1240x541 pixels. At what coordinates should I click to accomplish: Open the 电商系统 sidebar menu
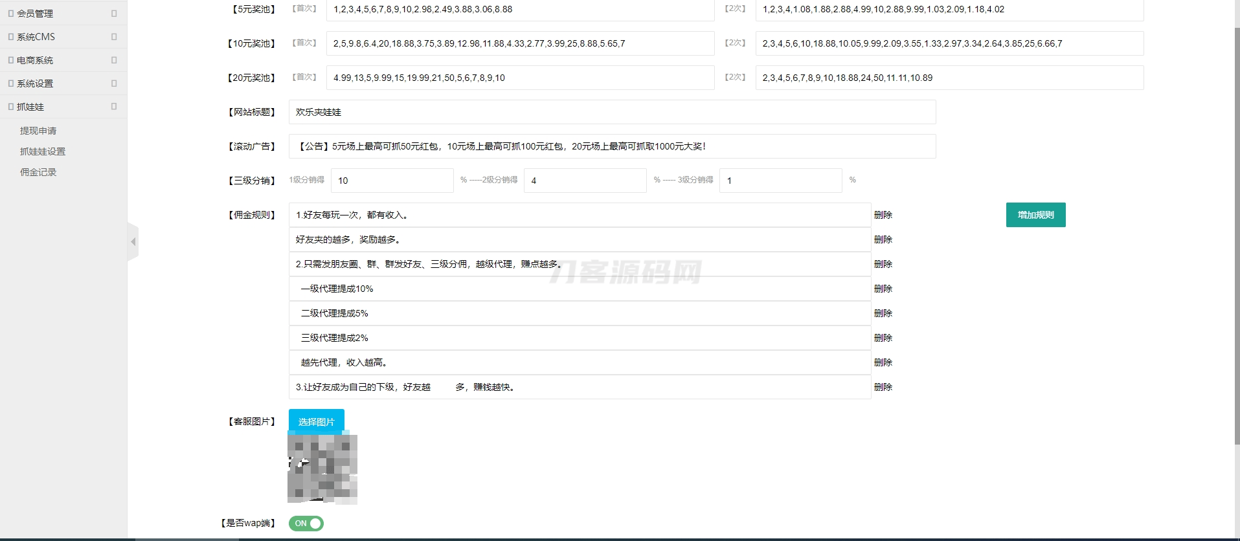pyautogui.click(x=35, y=60)
